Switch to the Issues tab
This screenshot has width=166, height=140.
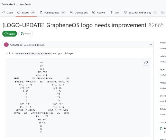click(x=26, y=12)
